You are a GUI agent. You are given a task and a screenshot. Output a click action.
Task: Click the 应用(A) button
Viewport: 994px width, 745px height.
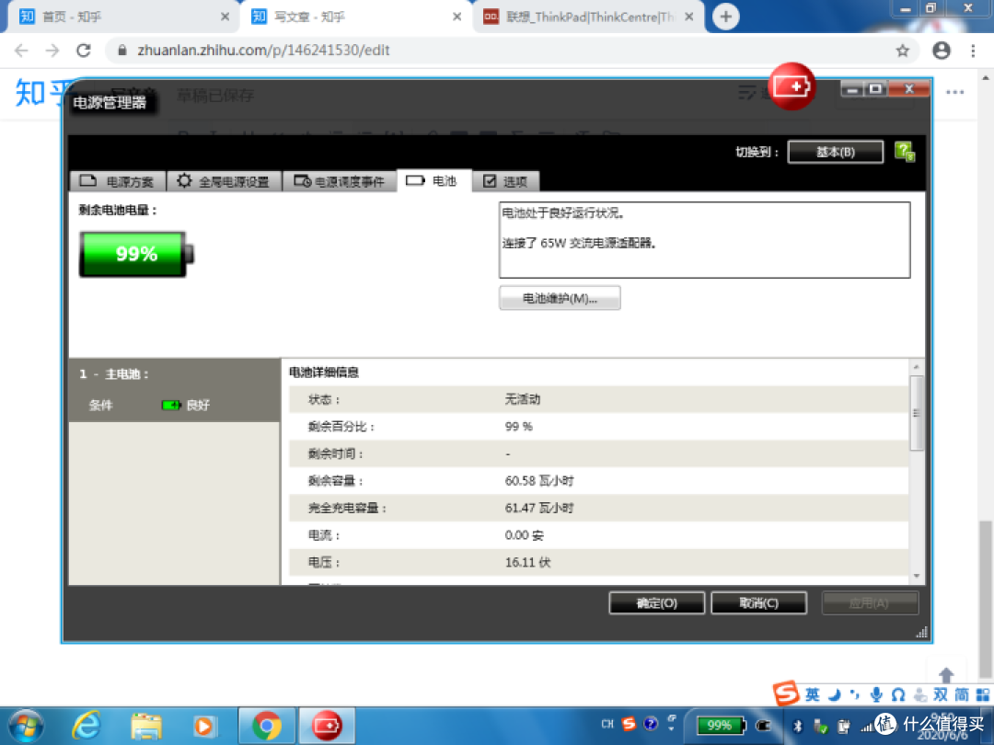point(870,603)
